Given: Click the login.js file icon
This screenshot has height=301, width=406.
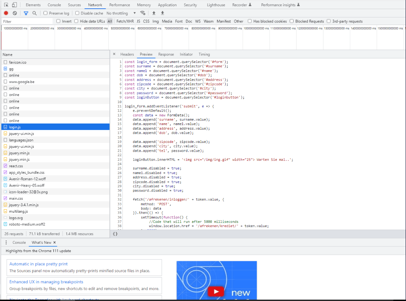Looking at the screenshot, I should pos(5,127).
